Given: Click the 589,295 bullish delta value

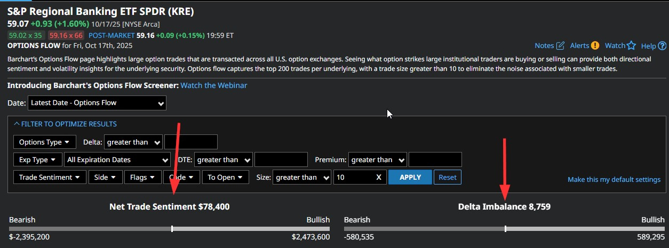Looking at the screenshot, I should coord(651,237).
